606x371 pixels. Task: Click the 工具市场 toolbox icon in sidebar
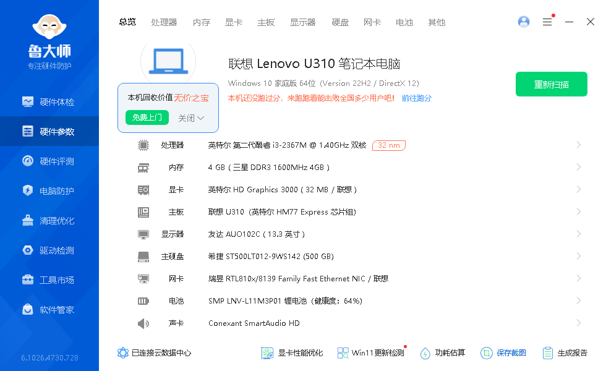(28, 279)
